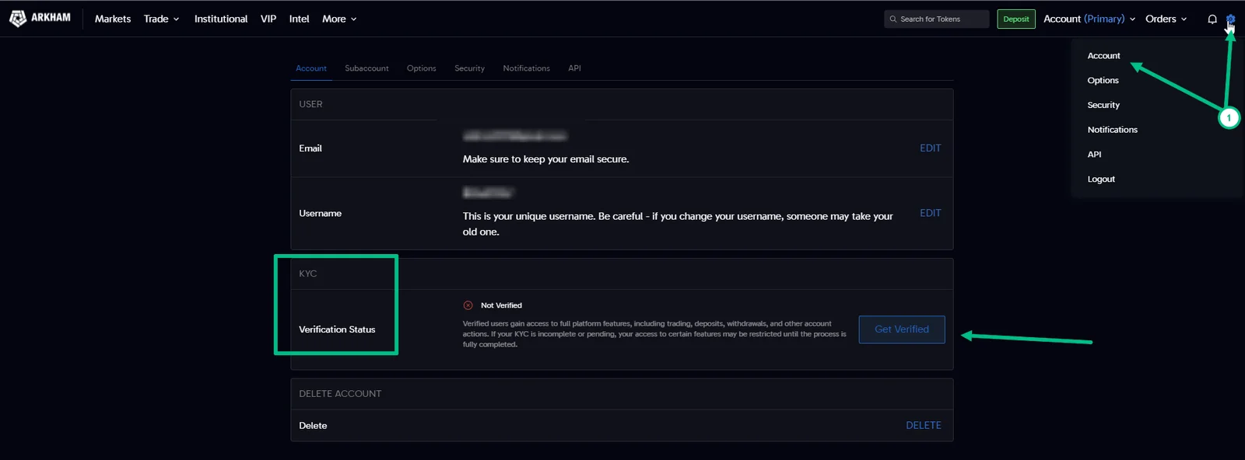Click the DELETE account link
1245x460 pixels.
(924, 425)
